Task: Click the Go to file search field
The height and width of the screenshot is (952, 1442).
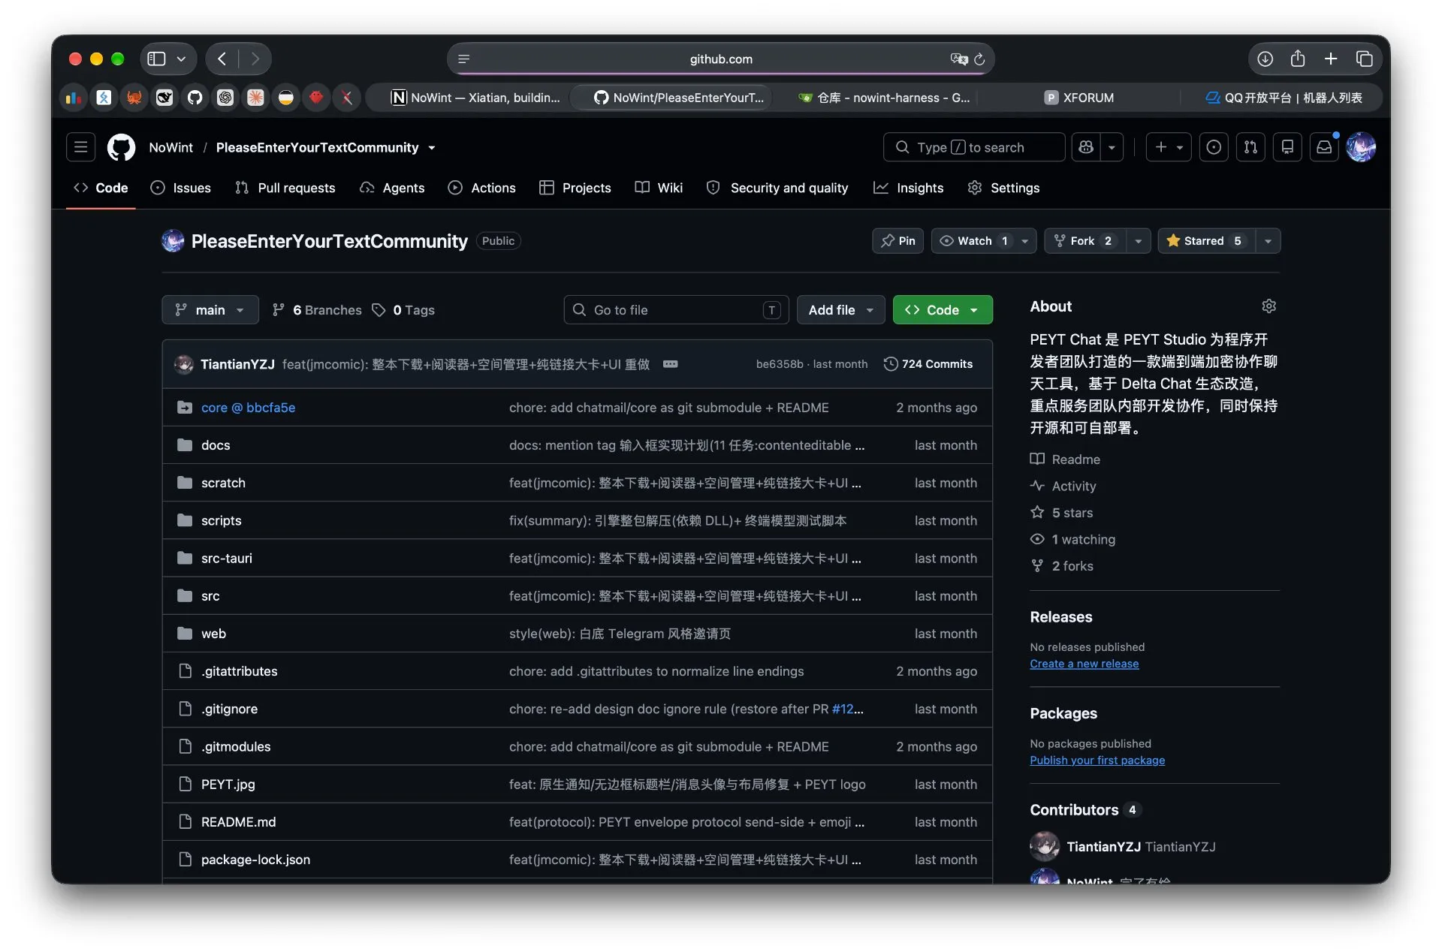Action: pyautogui.click(x=676, y=310)
